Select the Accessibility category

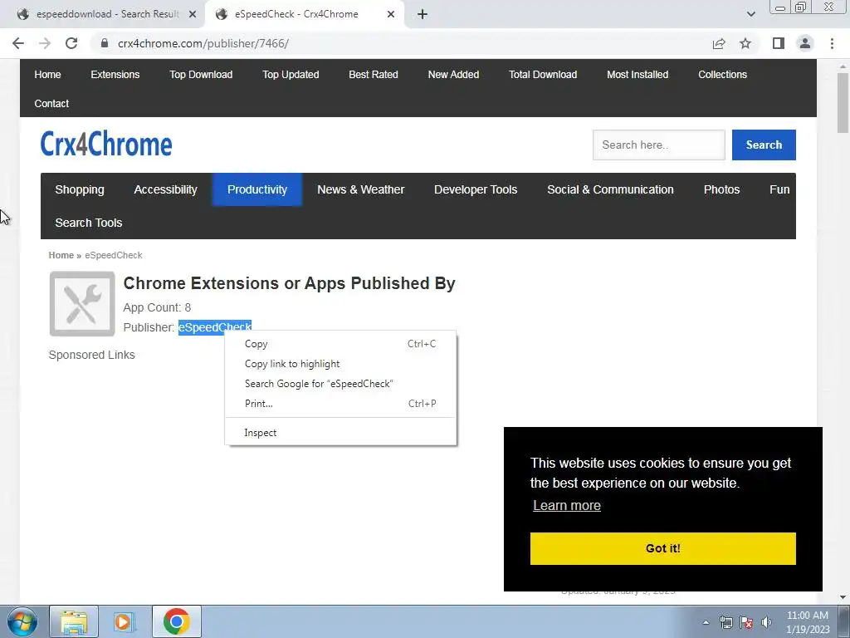[166, 190]
